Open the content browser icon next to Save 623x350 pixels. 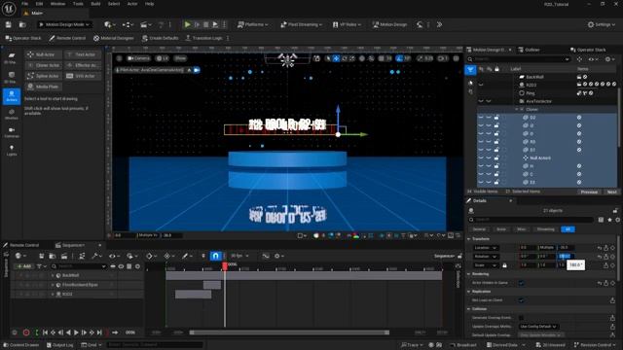click(x=22, y=24)
